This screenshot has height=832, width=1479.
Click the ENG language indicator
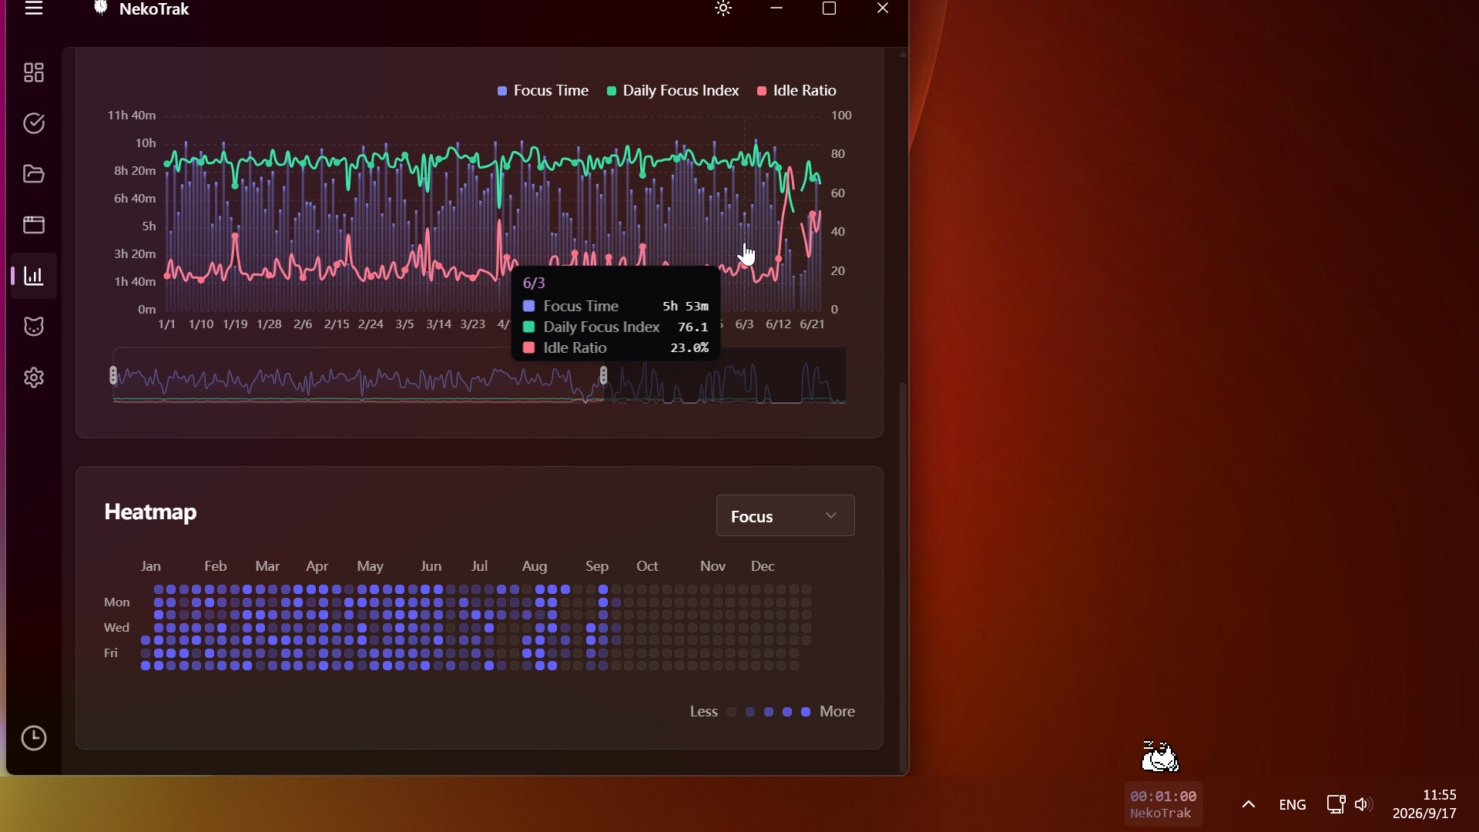pos(1292,804)
